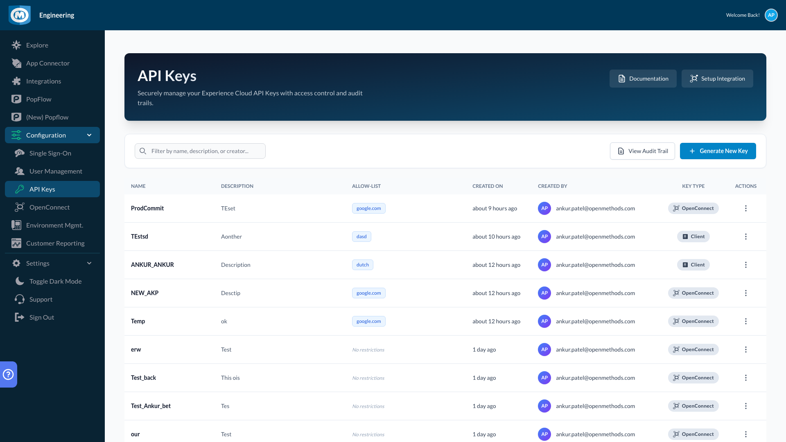Open Single Sign-On settings
The width and height of the screenshot is (786, 442).
click(52, 153)
